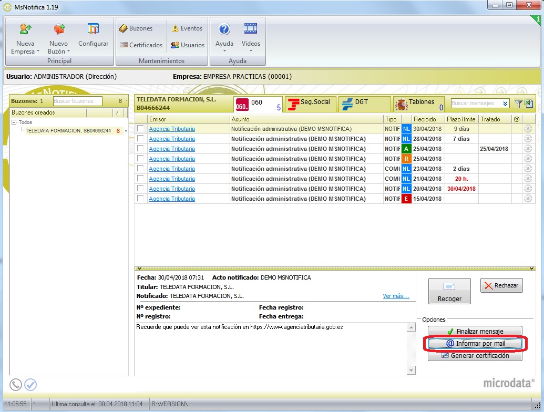Click Generar certificación

coord(475,355)
